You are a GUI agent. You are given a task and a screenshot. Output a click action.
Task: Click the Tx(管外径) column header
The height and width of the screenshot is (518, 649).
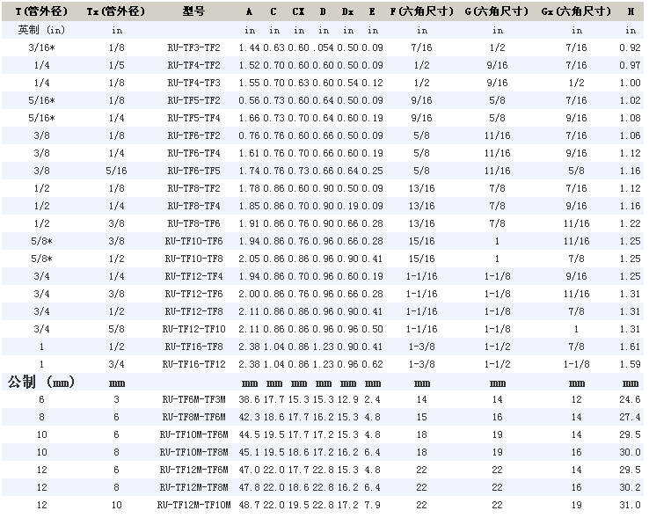[116, 11]
